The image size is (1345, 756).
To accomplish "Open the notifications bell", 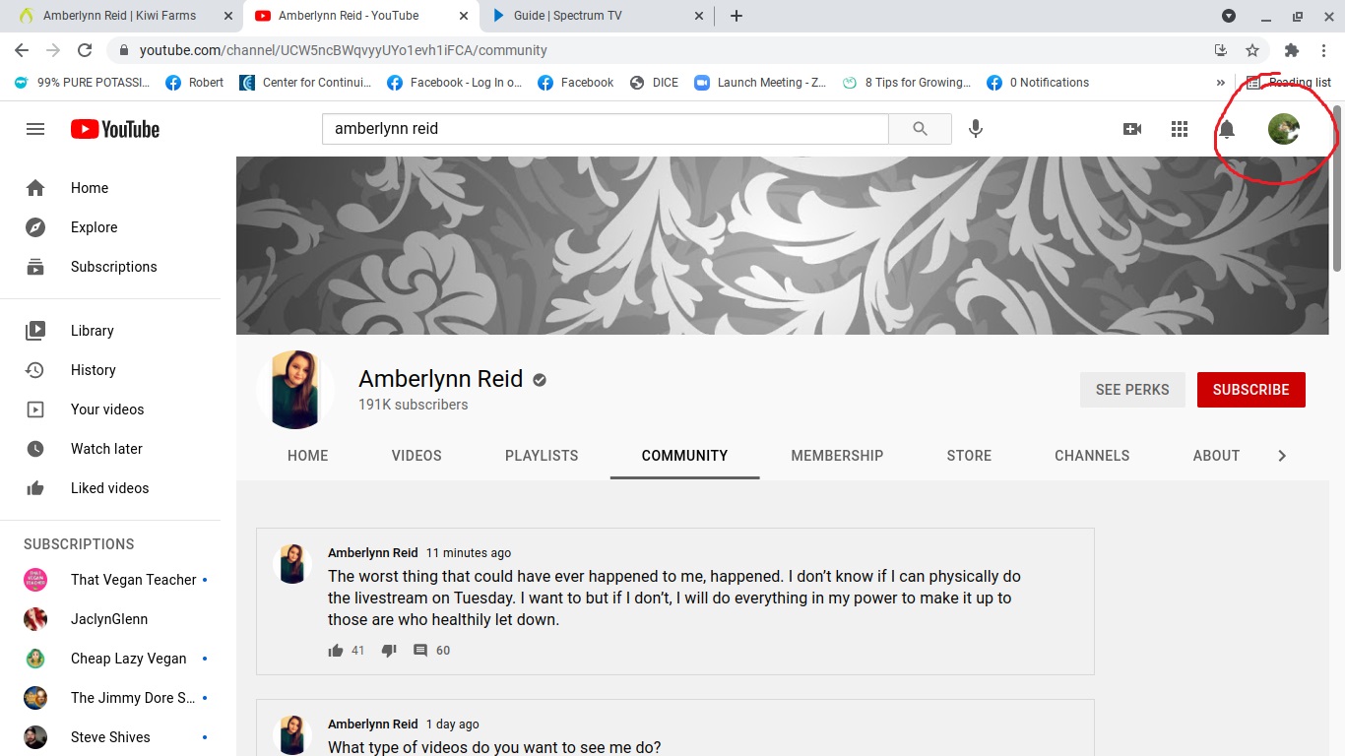I will (x=1227, y=129).
